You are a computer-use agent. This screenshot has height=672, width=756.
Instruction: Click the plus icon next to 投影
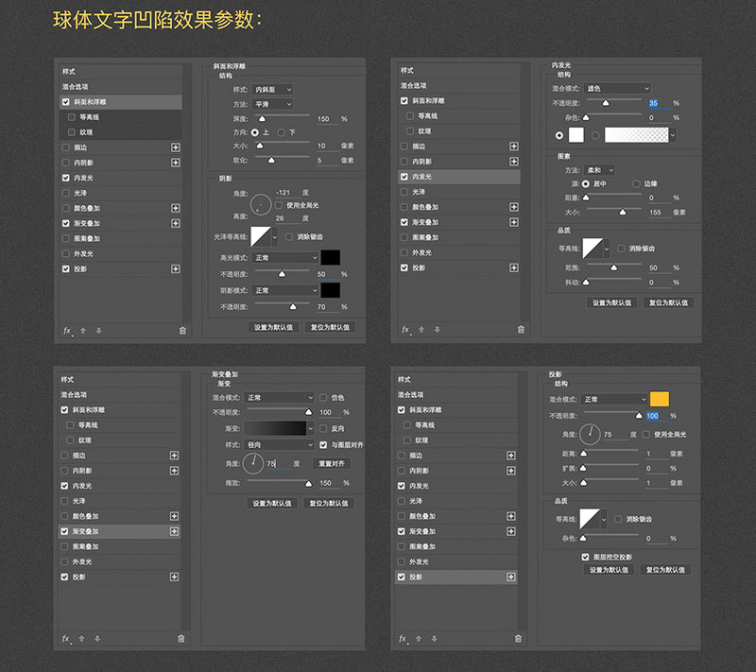click(x=174, y=269)
